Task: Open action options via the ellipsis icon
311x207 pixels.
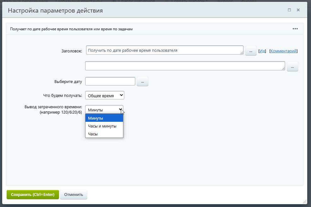Action: click(x=295, y=28)
